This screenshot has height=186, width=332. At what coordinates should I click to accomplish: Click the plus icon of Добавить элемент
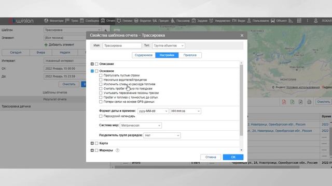(x=46, y=45)
